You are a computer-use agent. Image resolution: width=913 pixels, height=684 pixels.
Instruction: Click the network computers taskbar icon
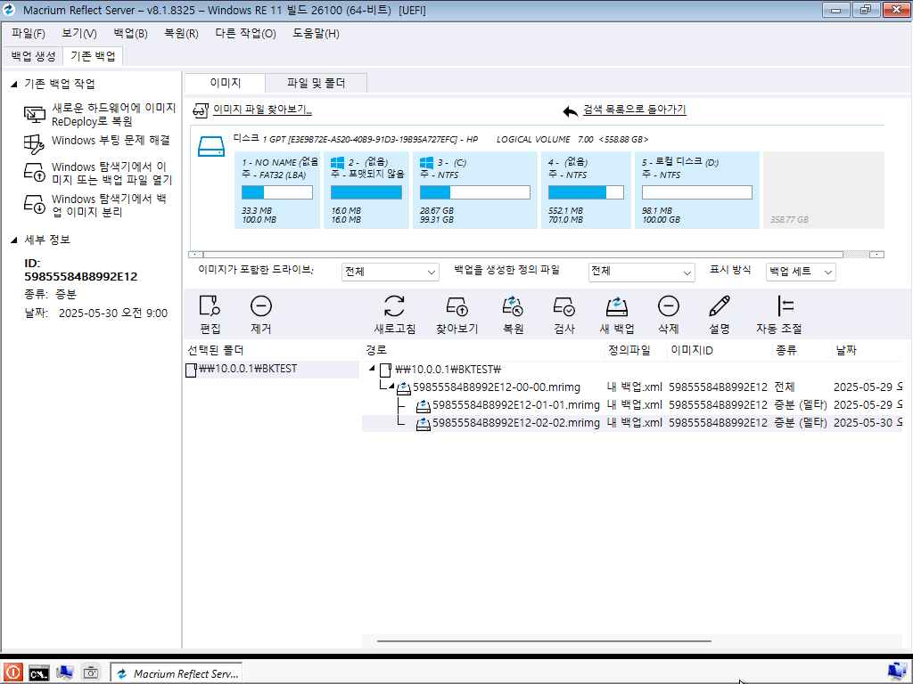[64, 673]
